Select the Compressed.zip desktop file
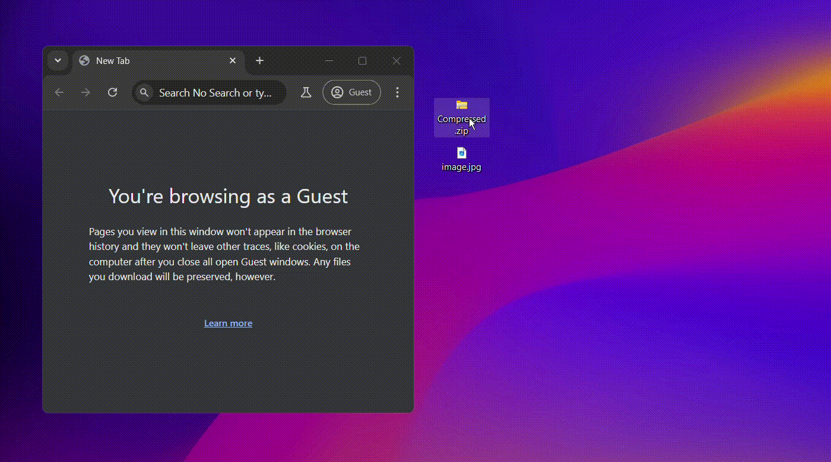The image size is (831, 462). pyautogui.click(x=462, y=117)
